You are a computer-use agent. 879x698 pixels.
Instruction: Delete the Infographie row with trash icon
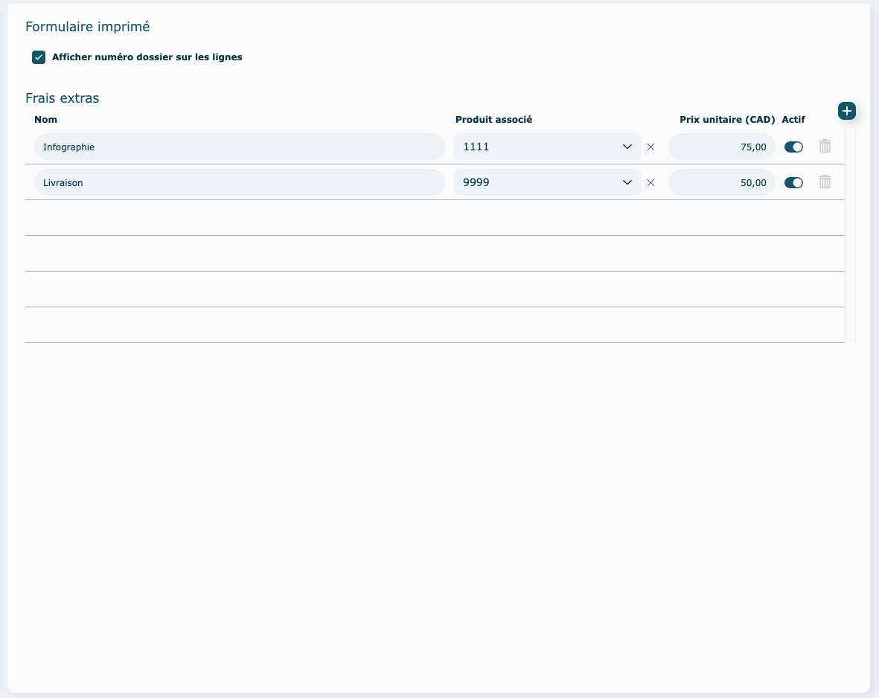tap(825, 147)
